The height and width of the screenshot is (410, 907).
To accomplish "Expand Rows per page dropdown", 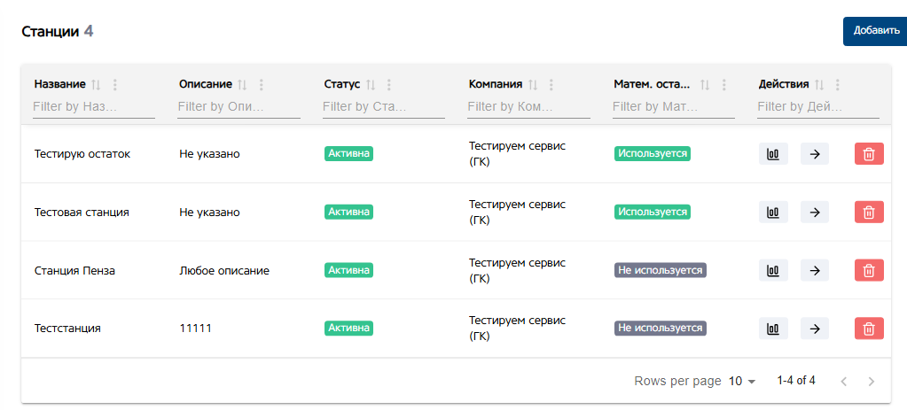I will tap(742, 381).
